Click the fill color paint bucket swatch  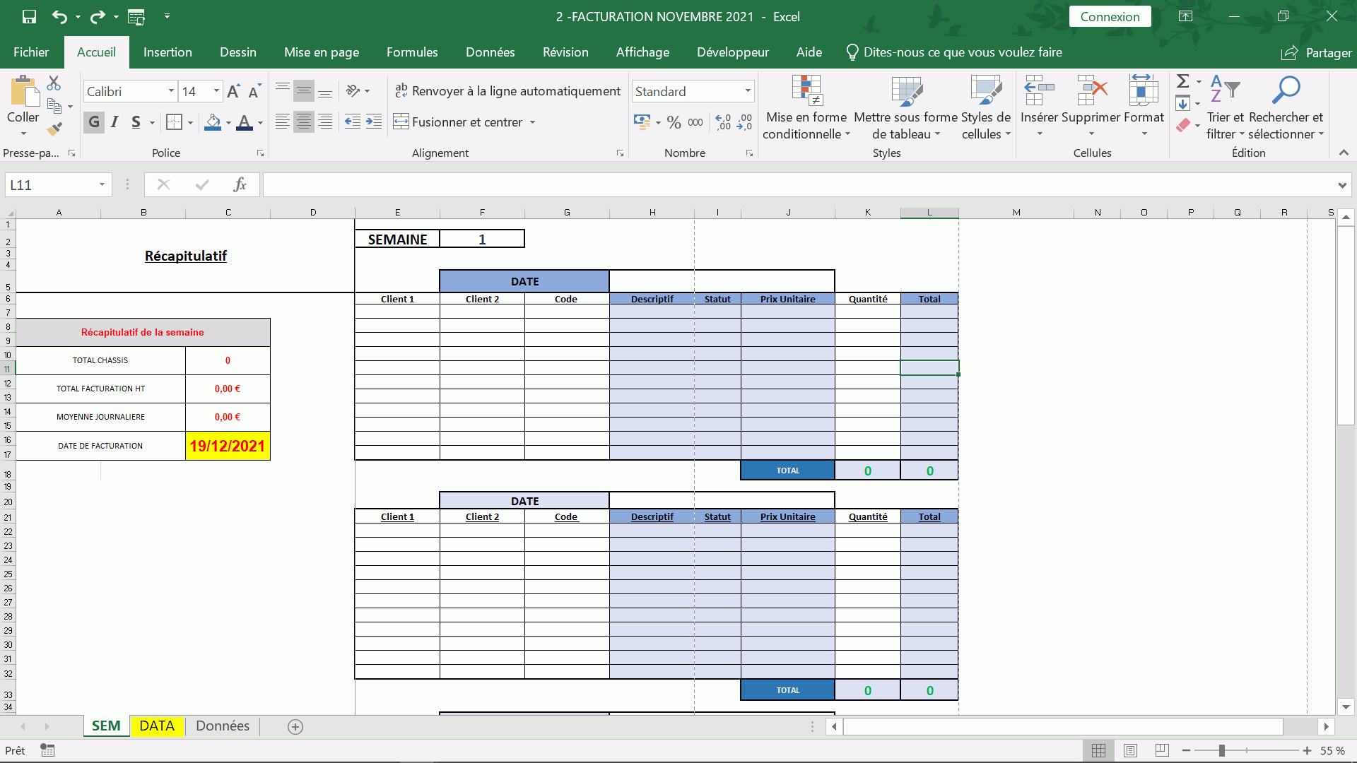[x=213, y=122]
